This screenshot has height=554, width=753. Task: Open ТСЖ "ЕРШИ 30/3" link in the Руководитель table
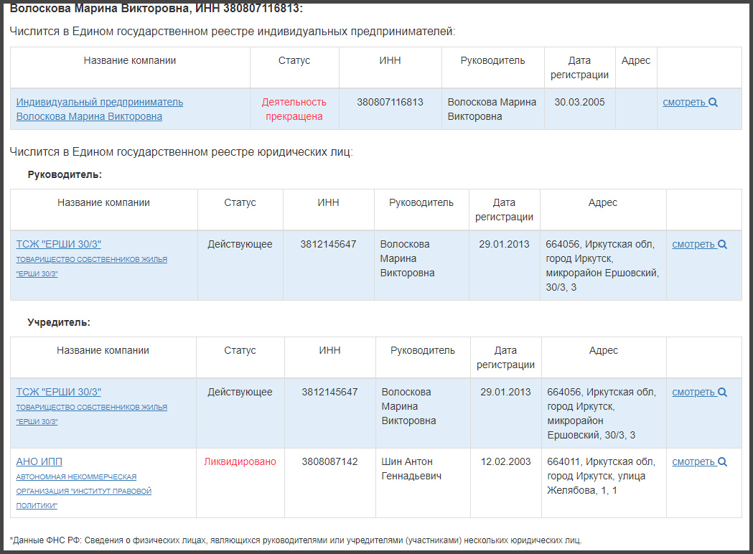[x=59, y=245]
